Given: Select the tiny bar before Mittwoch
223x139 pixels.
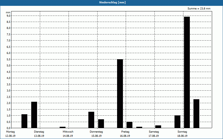Looking at the screenshot, I should tap(62, 127).
